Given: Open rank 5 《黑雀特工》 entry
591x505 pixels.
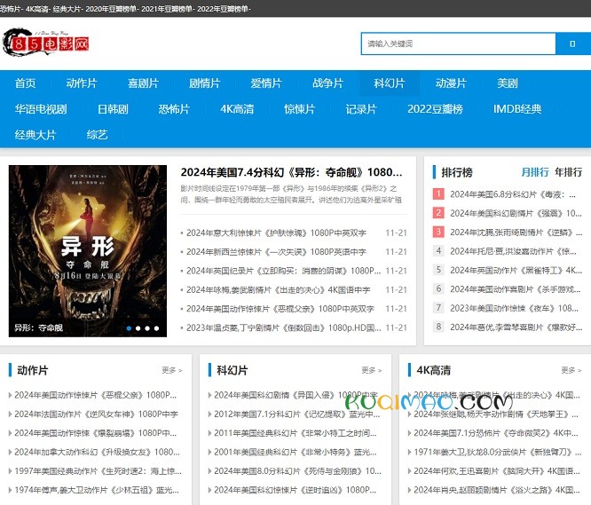Looking at the screenshot, I should point(516,270).
